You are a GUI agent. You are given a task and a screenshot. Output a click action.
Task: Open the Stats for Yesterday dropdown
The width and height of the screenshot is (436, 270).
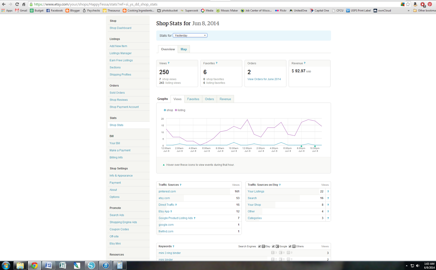pyautogui.click(x=190, y=35)
